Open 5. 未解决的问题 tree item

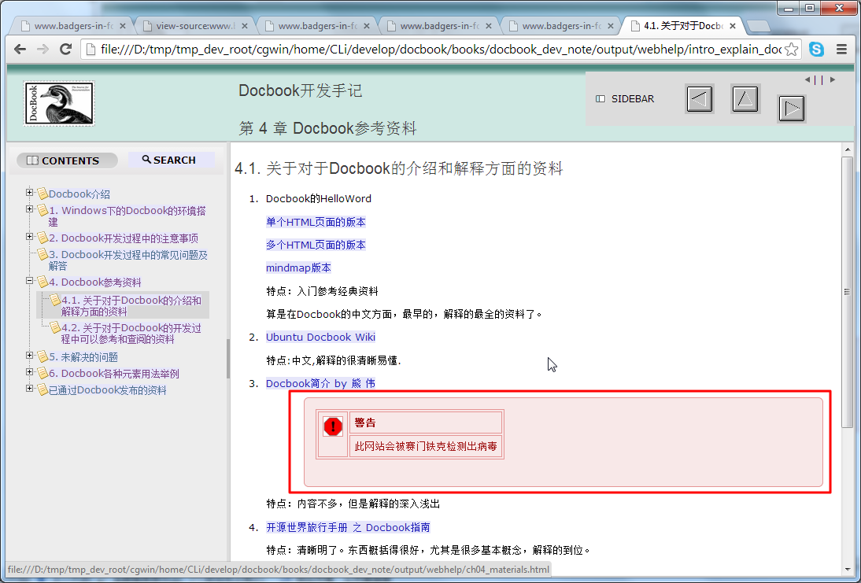pos(83,357)
